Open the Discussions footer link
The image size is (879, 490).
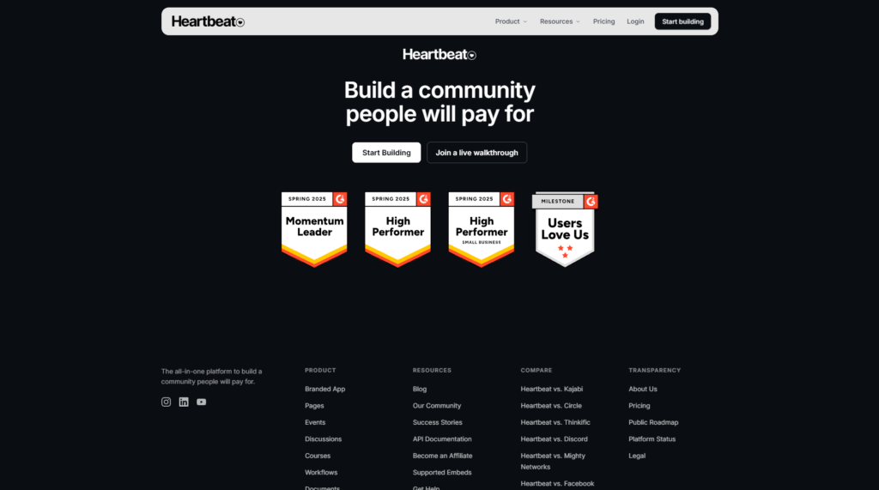click(x=324, y=439)
